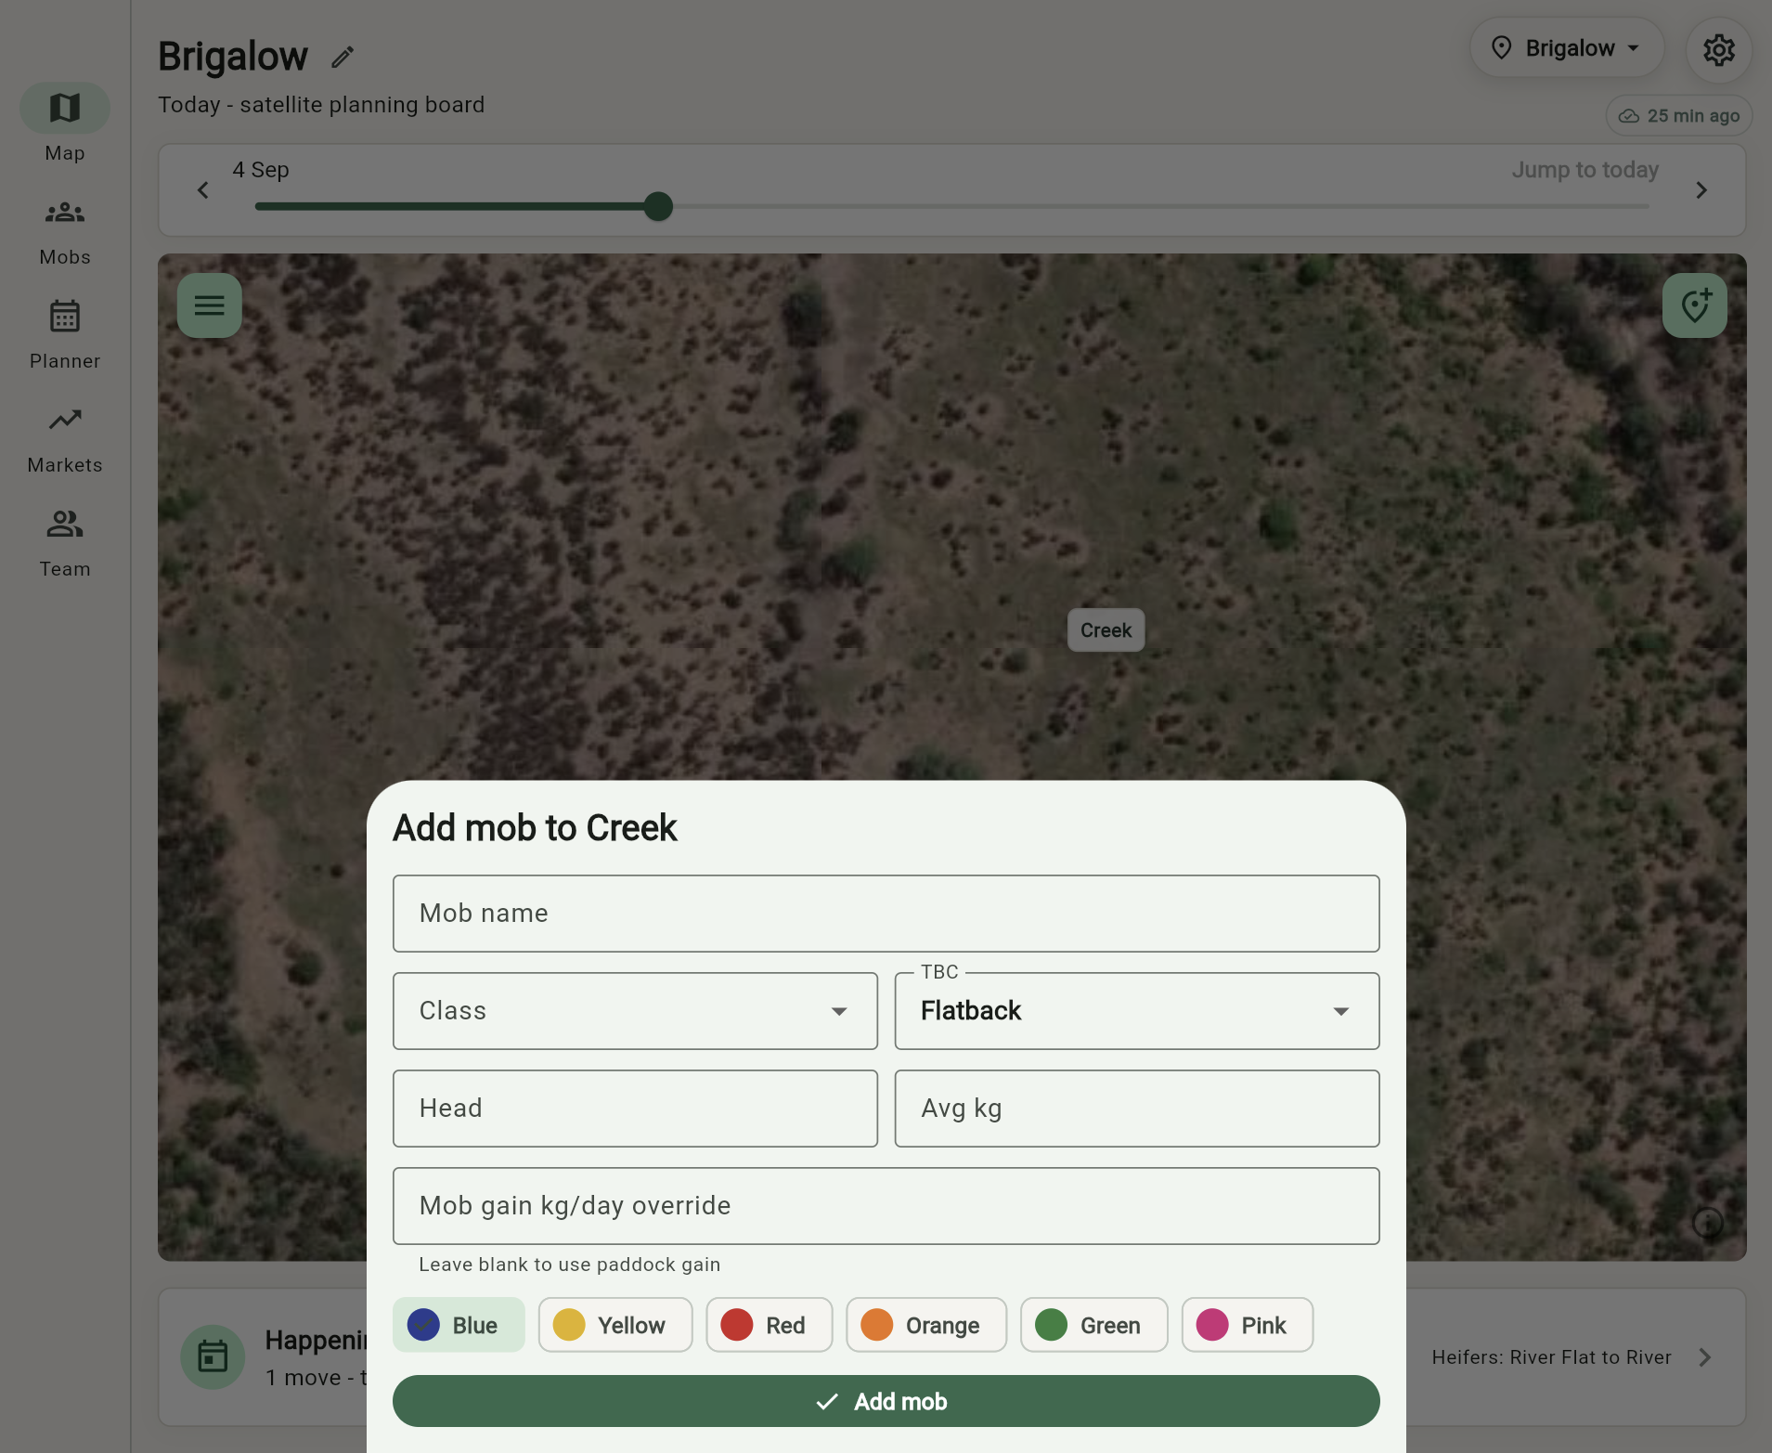The width and height of the screenshot is (1772, 1453).
Task: Open the Planner section
Action: point(65,335)
